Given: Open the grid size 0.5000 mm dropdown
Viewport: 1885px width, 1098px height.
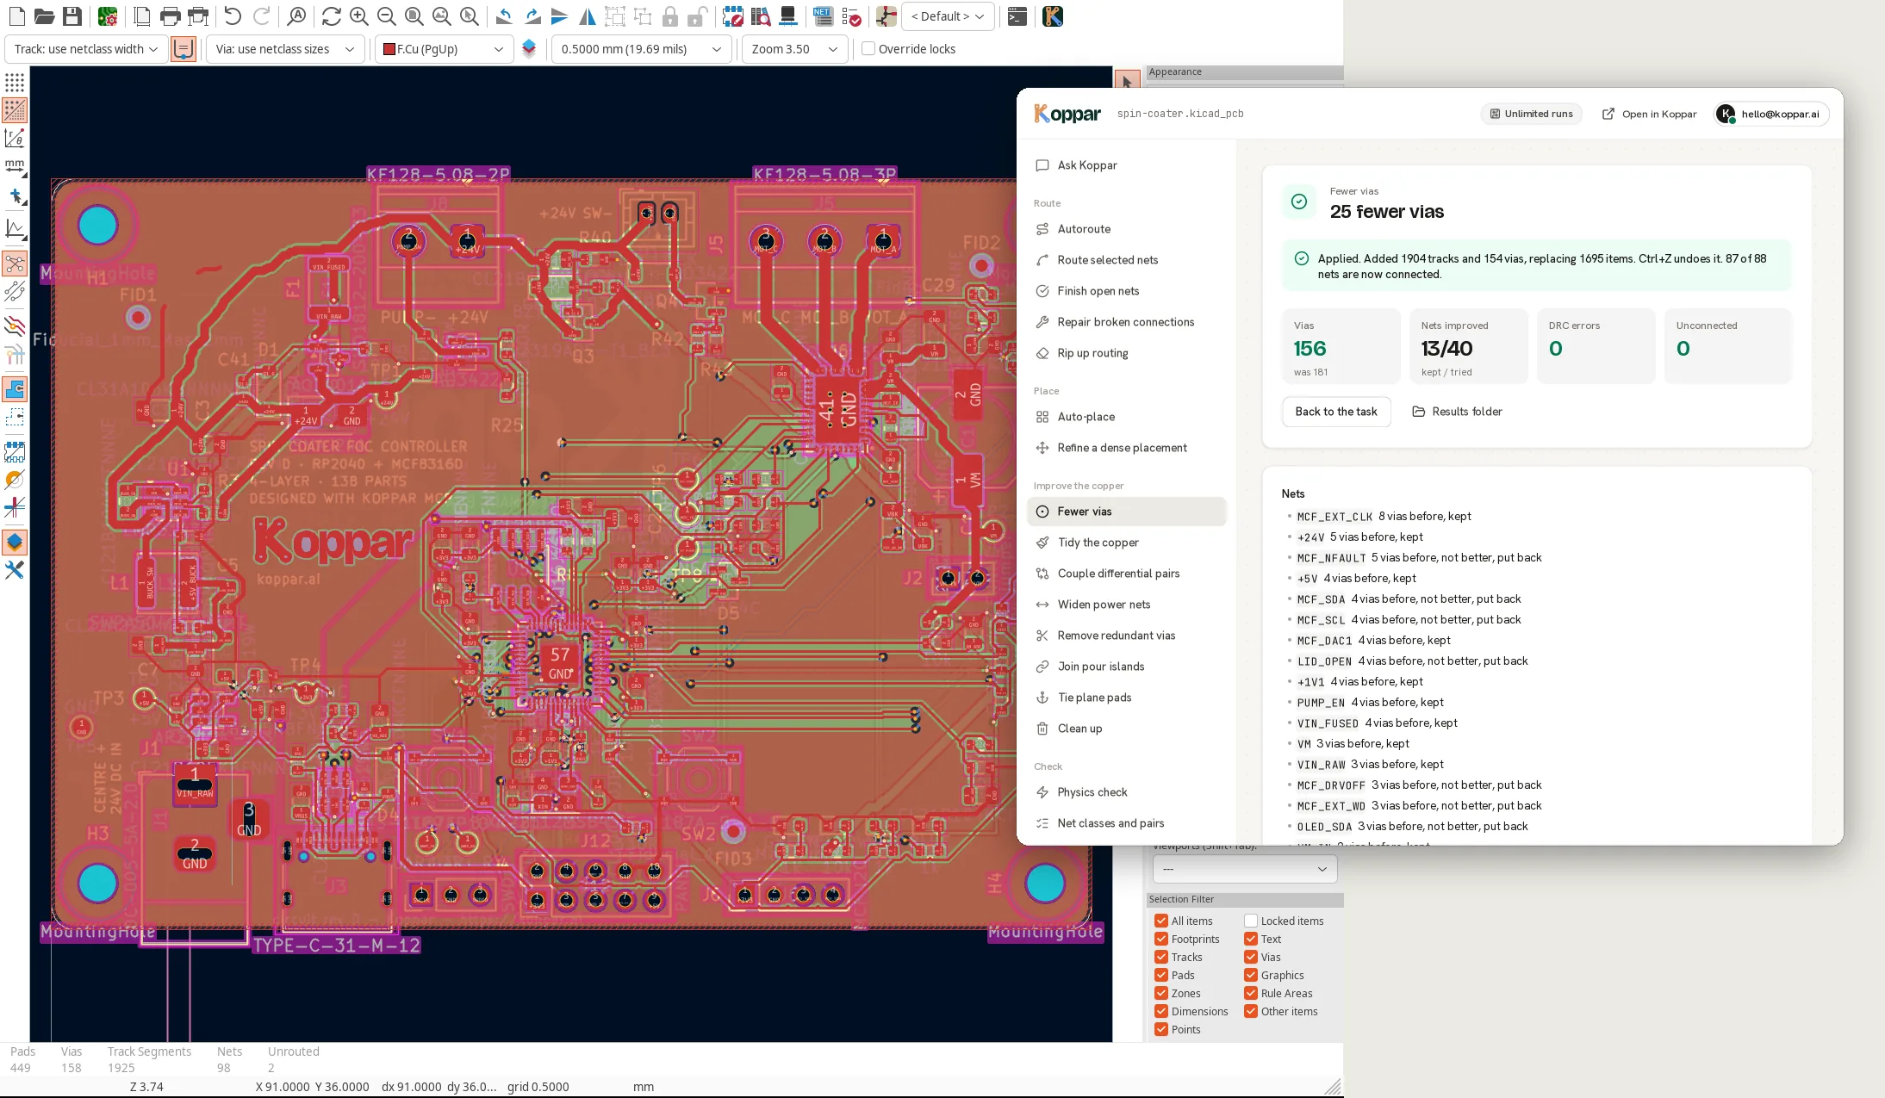Looking at the screenshot, I should click(x=641, y=49).
